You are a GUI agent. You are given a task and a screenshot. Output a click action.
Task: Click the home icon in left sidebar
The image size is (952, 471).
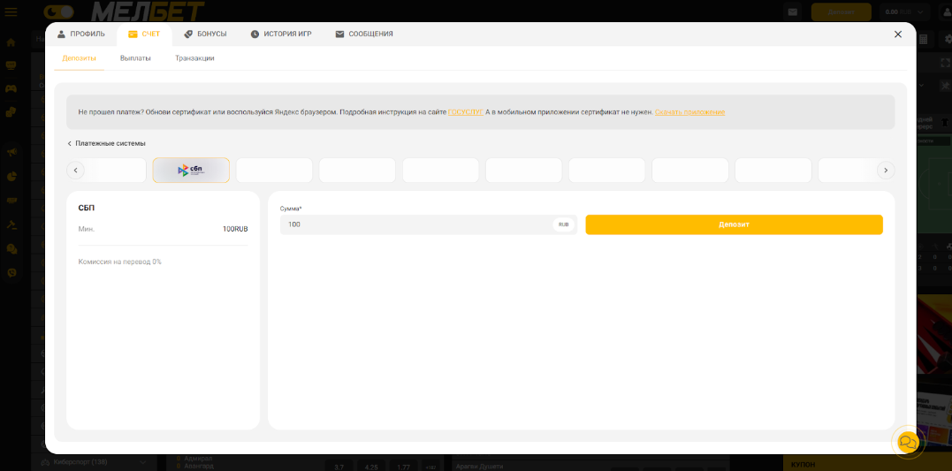tap(11, 42)
